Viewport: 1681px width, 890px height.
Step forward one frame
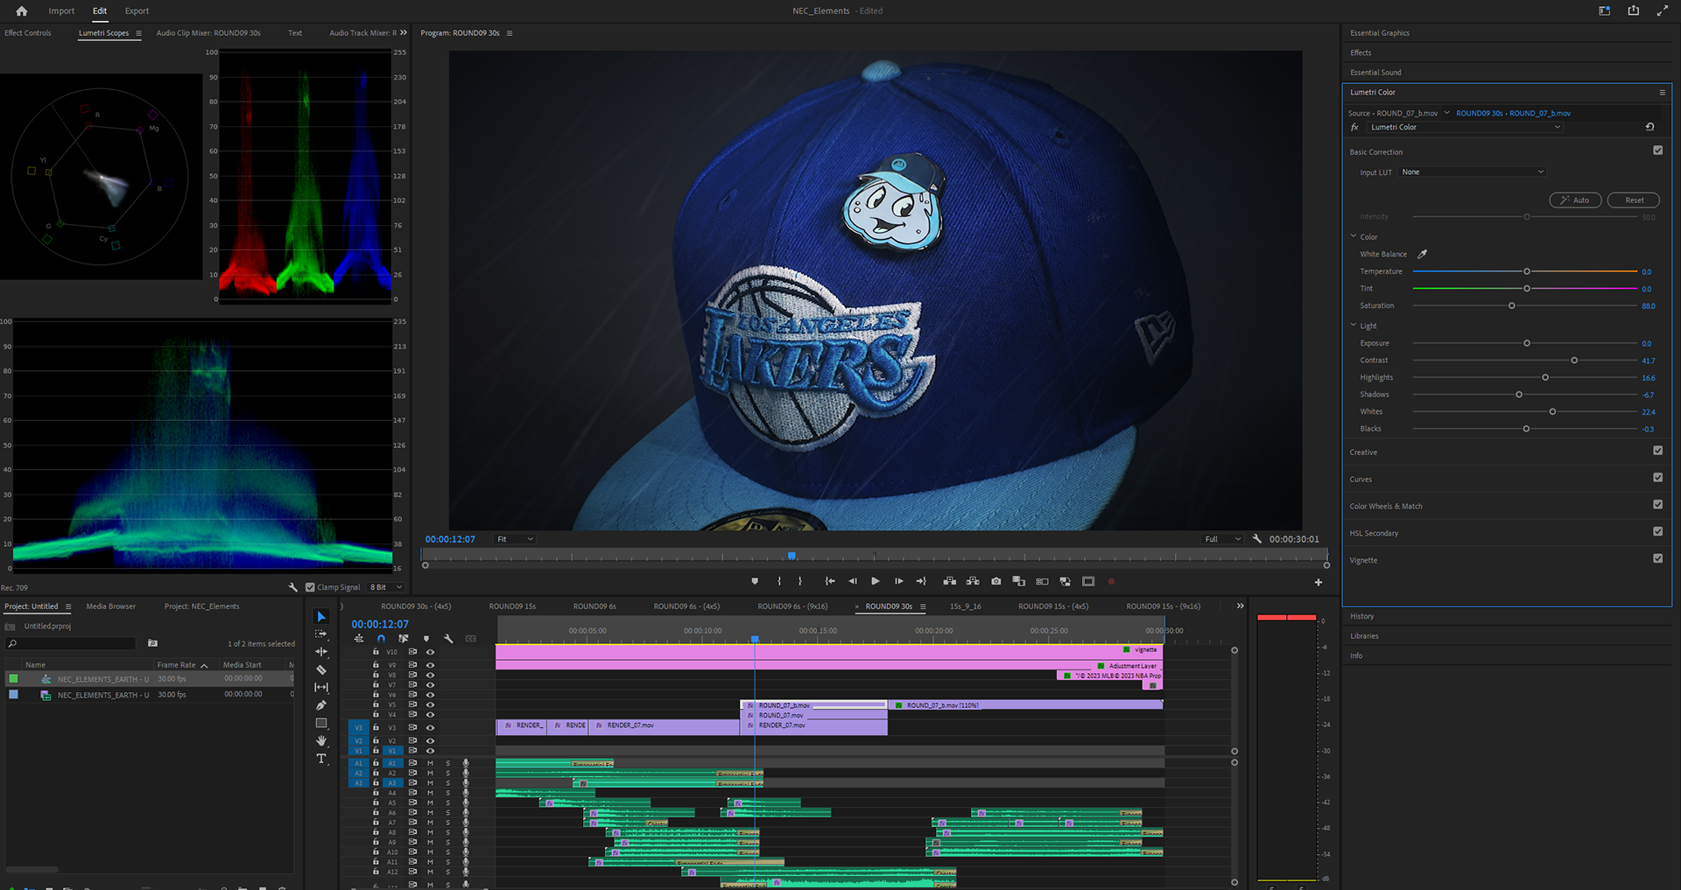click(x=898, y=581)
